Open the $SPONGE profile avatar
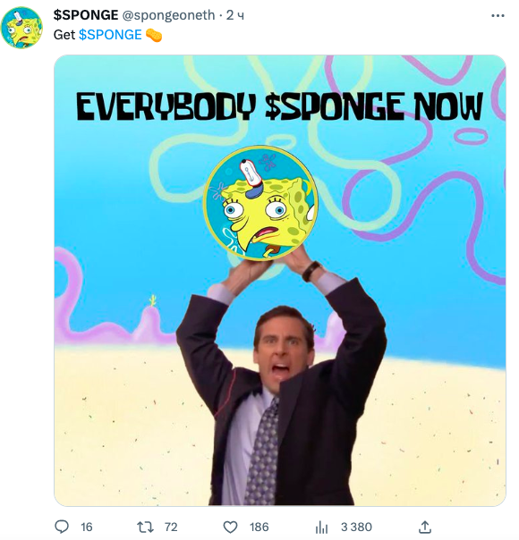Screen dimensions: 519x540 [21, 28]
